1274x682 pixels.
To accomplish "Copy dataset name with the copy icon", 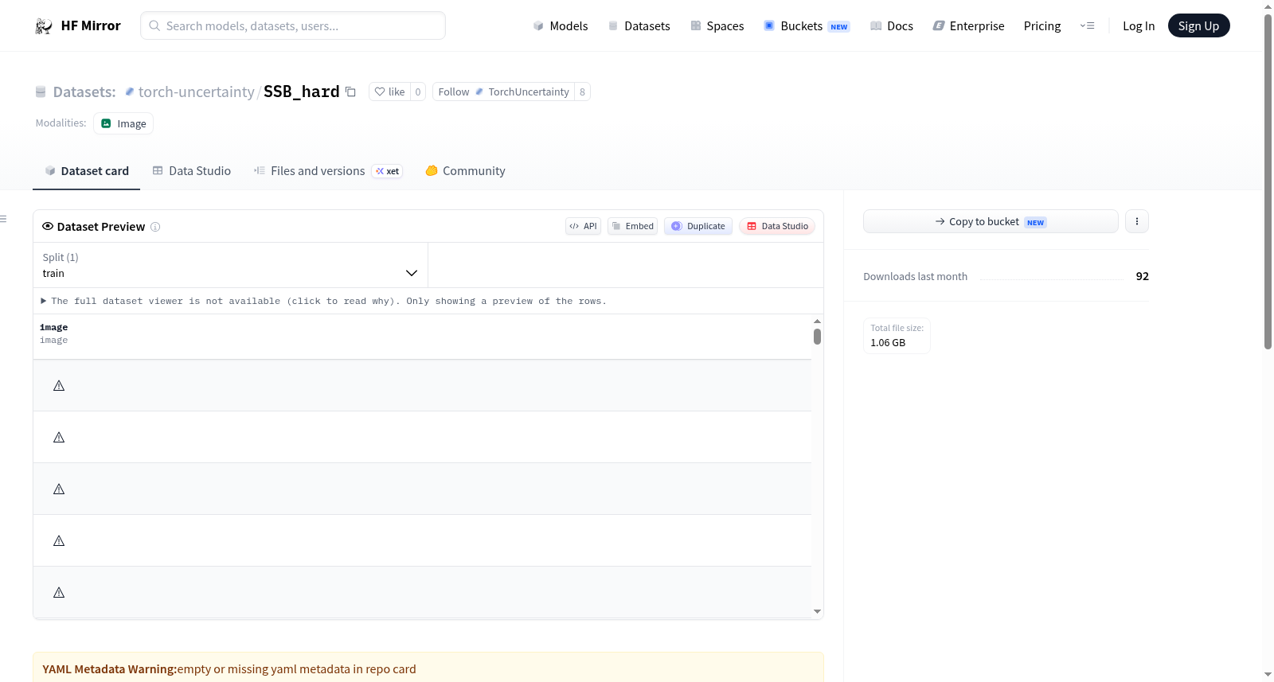I will pyautogui.click(x=350, y=92).
